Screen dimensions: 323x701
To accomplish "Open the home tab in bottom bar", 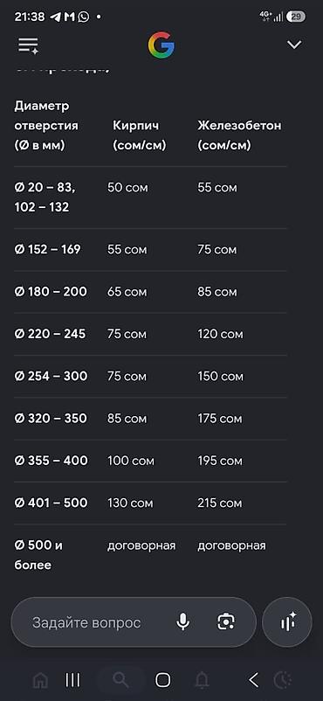I will pos(41,680).
